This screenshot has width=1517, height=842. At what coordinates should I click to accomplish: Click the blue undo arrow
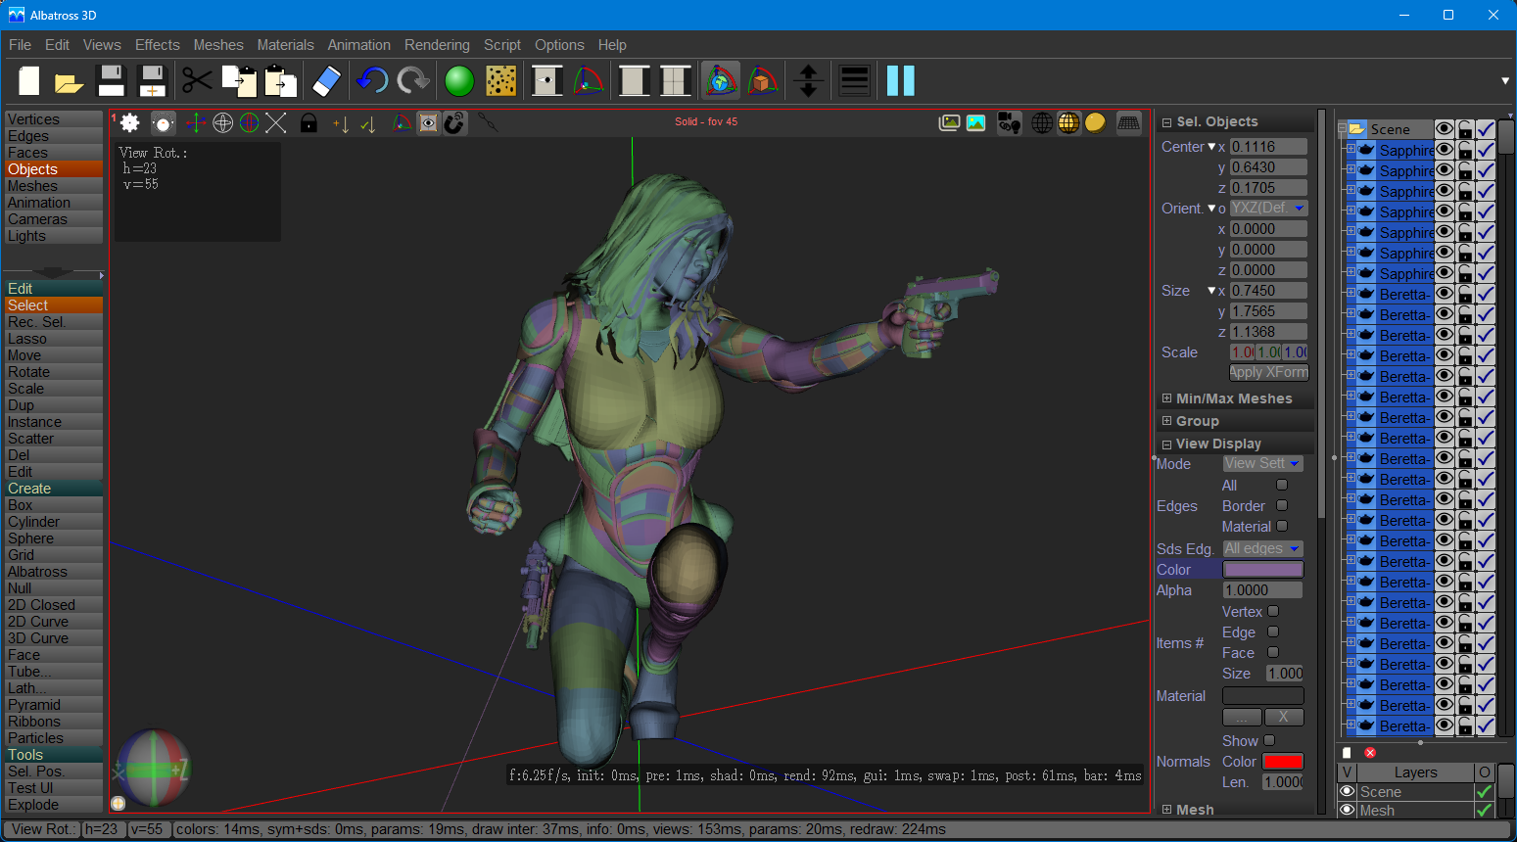tap(372, 81)
